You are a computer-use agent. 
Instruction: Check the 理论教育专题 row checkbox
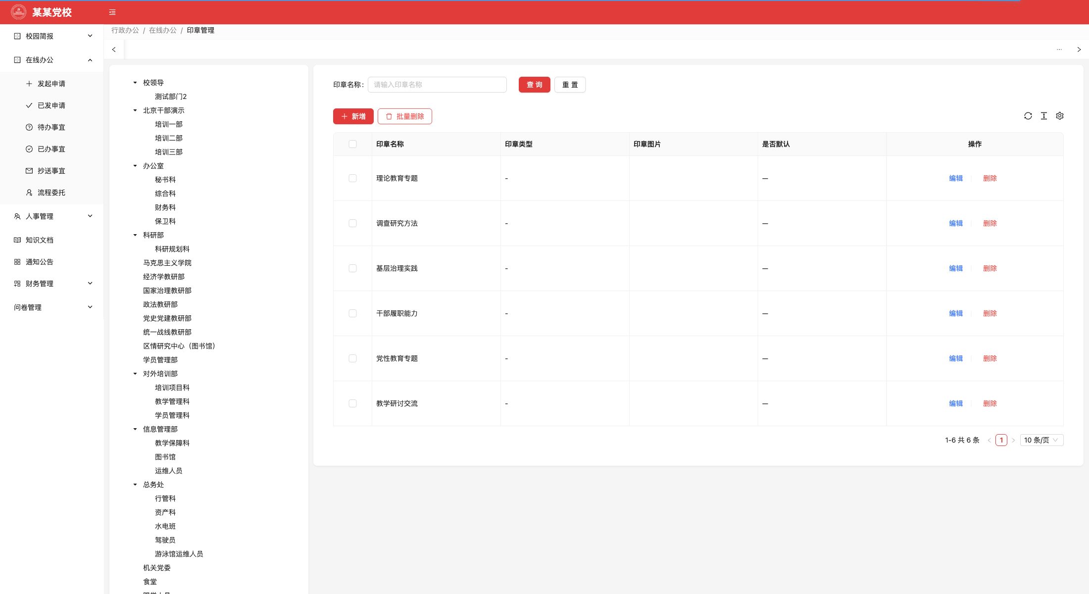click(352, 178)
